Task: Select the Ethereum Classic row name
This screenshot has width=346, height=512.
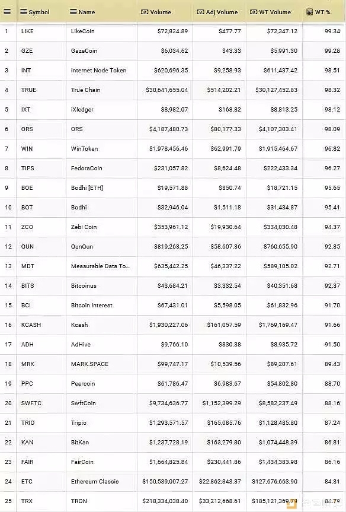Action: tap(95, 481)
